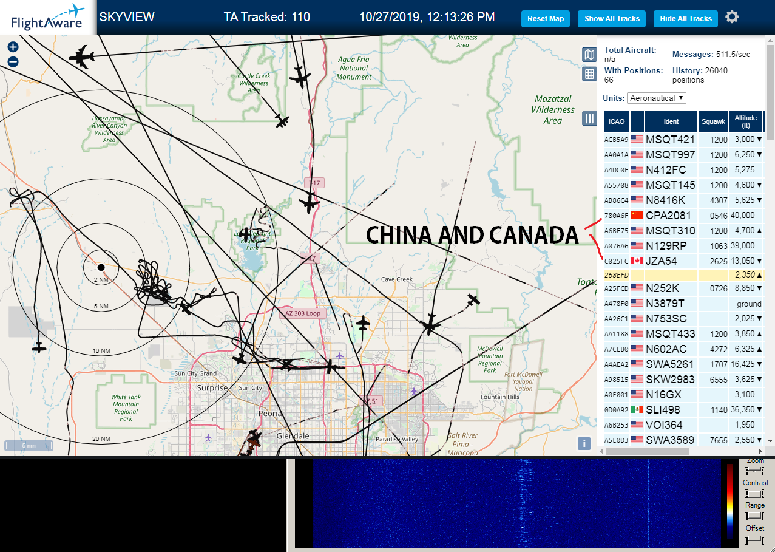
Task: Open the settings gear menu
Action: [x=732, y=17]
